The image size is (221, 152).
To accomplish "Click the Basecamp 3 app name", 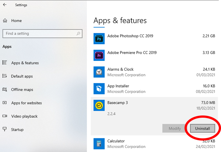I will (117, 103).
